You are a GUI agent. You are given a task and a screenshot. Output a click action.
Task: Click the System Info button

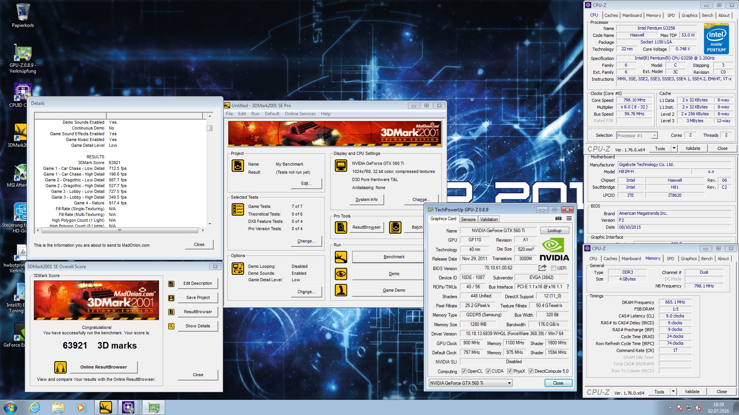pos(366,199)
